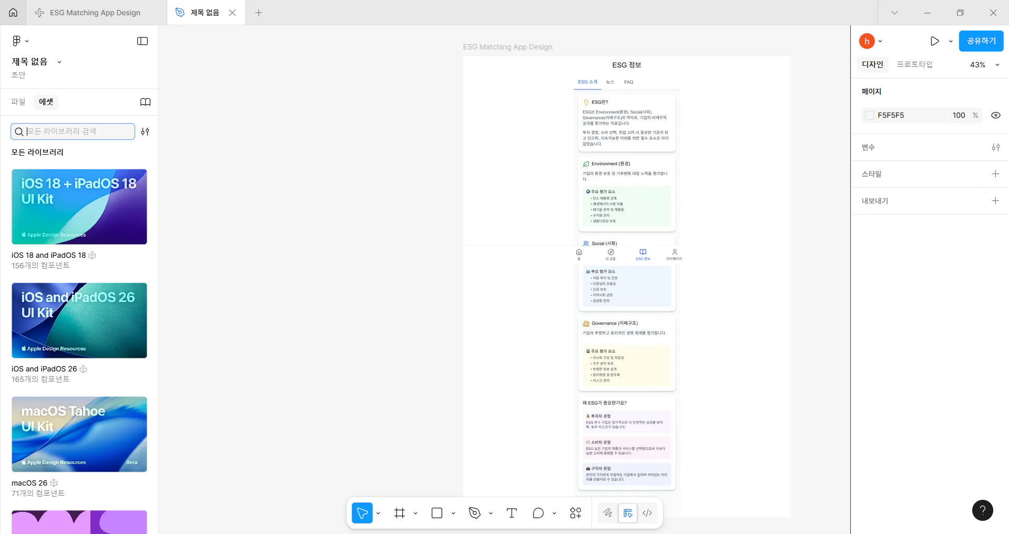
Task: Select the Move tool
Action: click(x=362, y=513)
